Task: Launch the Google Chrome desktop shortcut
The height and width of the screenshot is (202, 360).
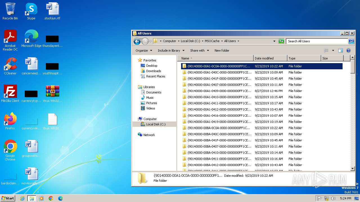Action: (10, 150)
